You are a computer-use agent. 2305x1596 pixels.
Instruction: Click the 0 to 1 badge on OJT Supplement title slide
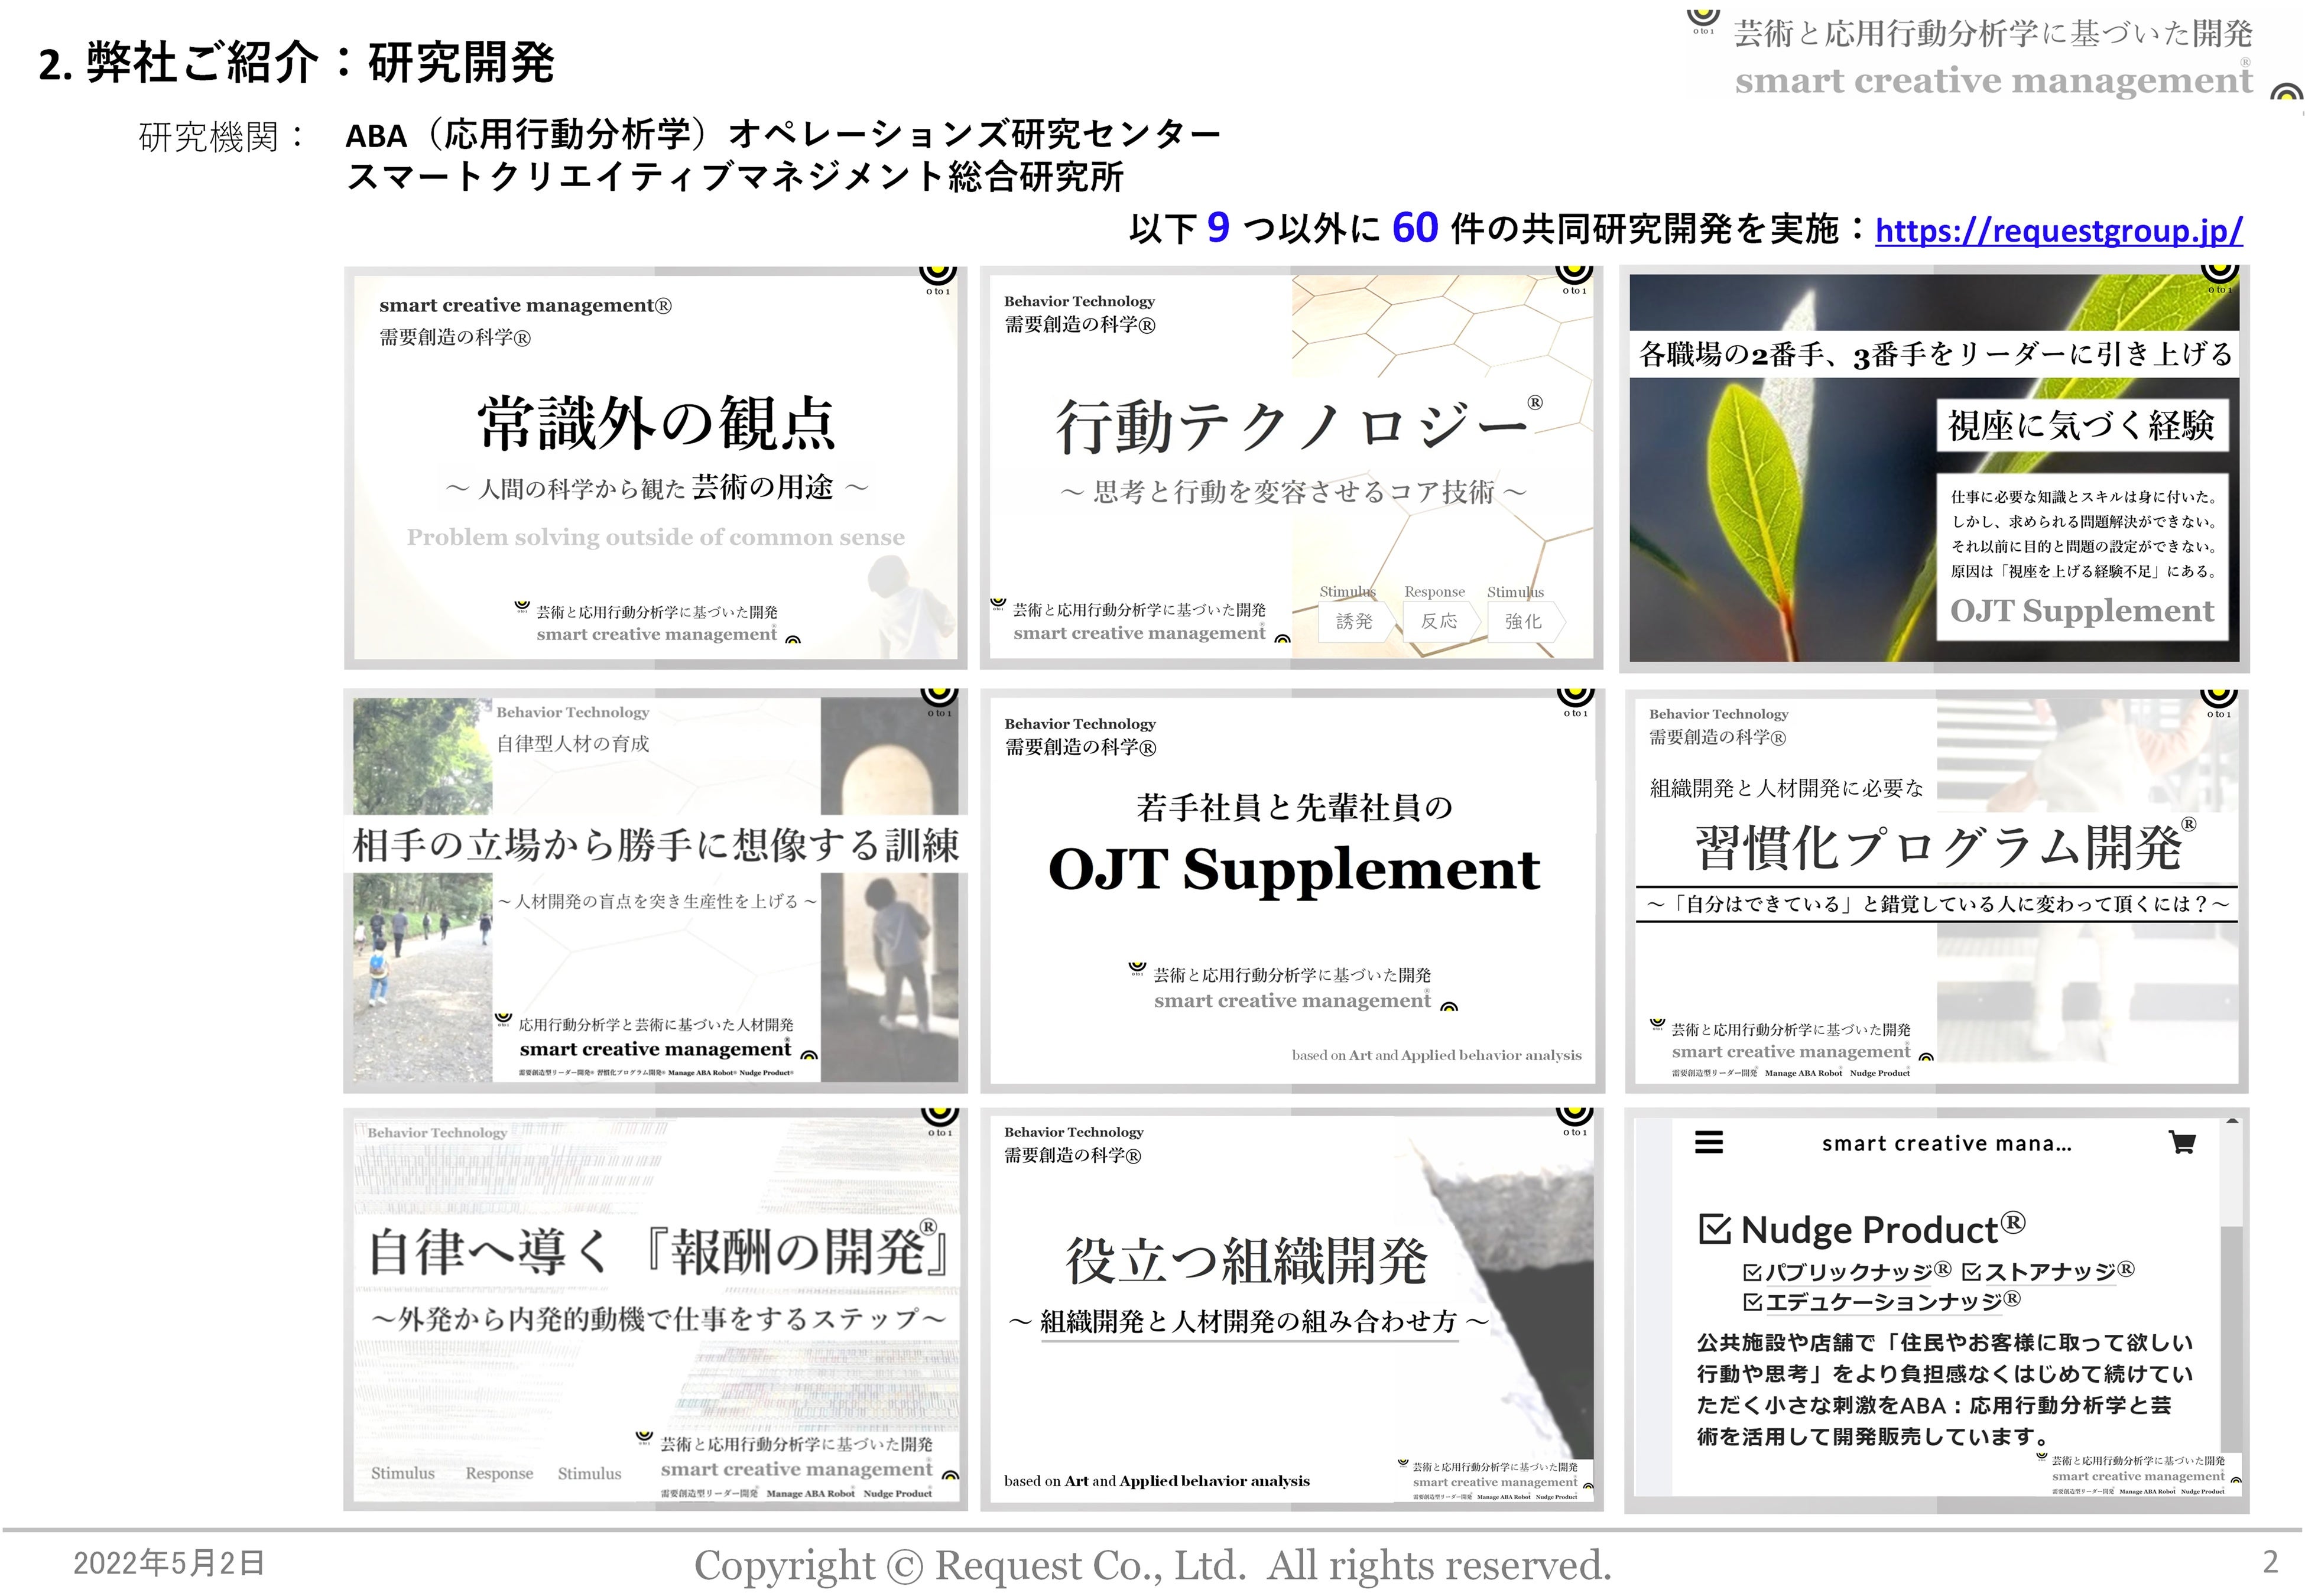[1575, 698]
